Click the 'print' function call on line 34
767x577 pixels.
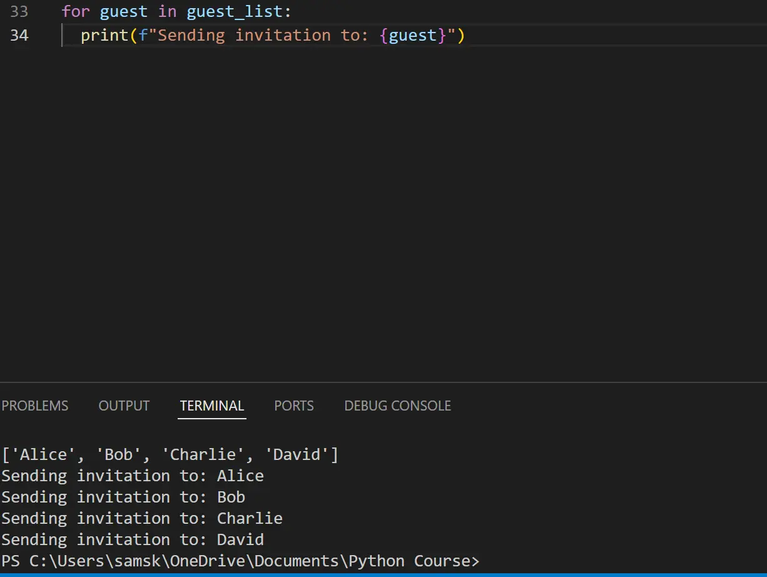point(104,36)
